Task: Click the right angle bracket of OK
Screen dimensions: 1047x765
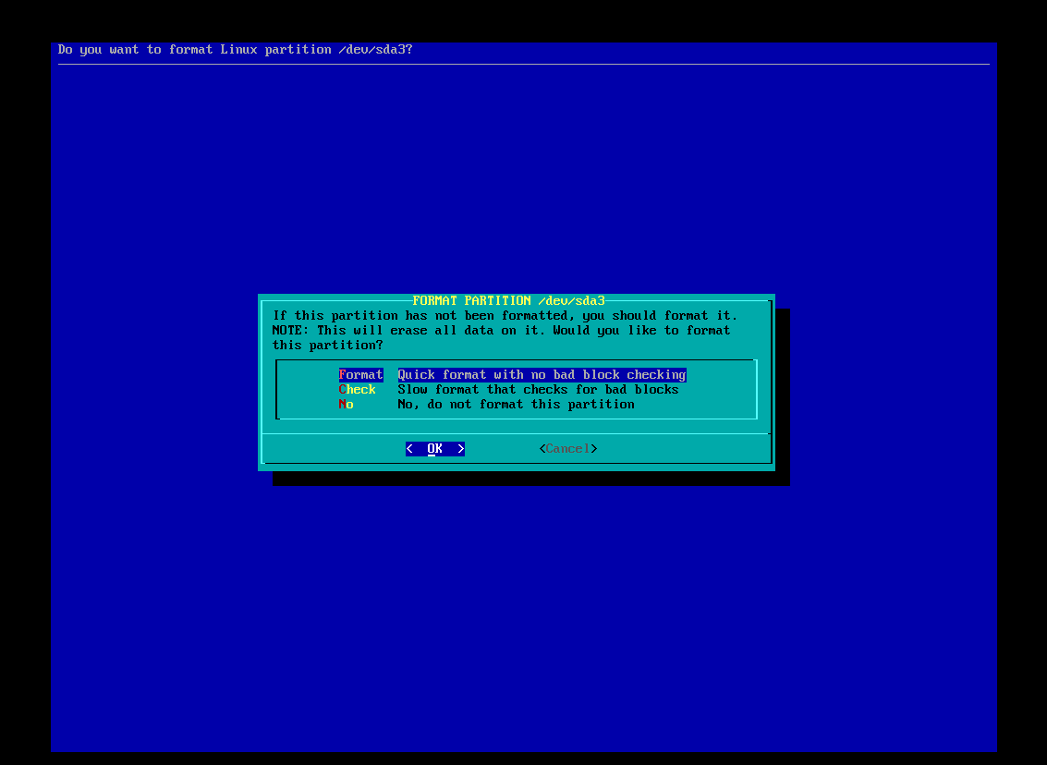Action: tap(461, 449)
